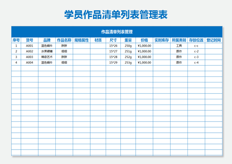Click the 250g weight cell
The width and height of the screenshot is (232, 164).
click(x=128, y=46)
